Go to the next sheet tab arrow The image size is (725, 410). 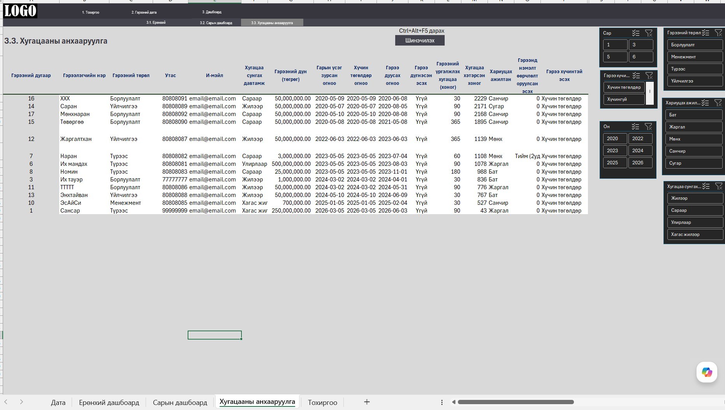tap(21, 402)
